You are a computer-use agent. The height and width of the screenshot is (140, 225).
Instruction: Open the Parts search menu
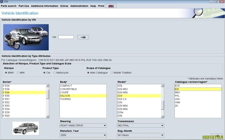[x=9, y=6]
